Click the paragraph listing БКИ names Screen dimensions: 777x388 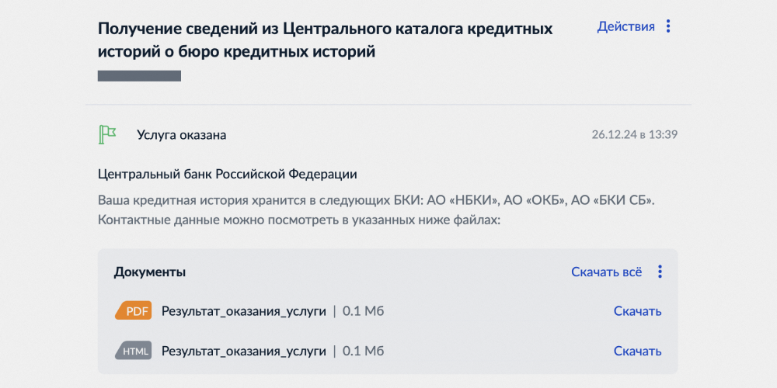click(x=377, y=210)
